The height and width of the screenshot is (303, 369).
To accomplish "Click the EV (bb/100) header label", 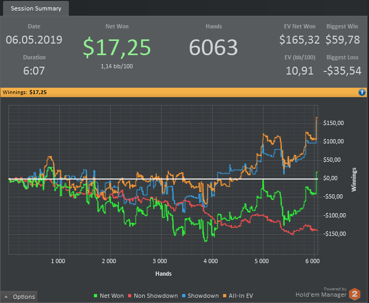I will [300, 57].
